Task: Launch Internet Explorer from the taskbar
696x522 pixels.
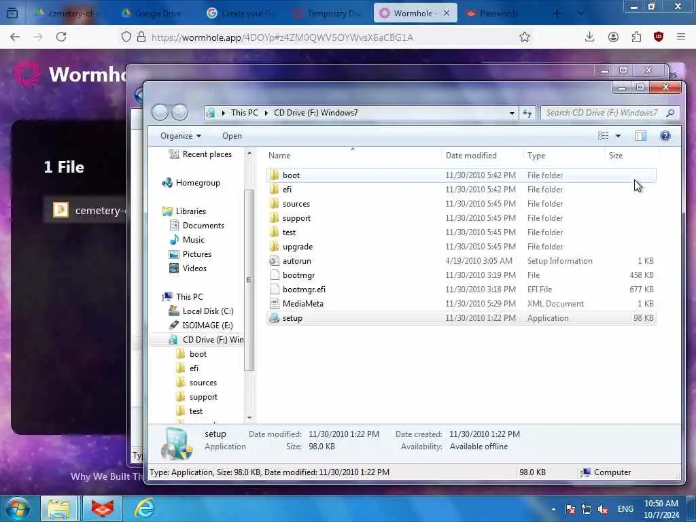Action: (145, 508)
